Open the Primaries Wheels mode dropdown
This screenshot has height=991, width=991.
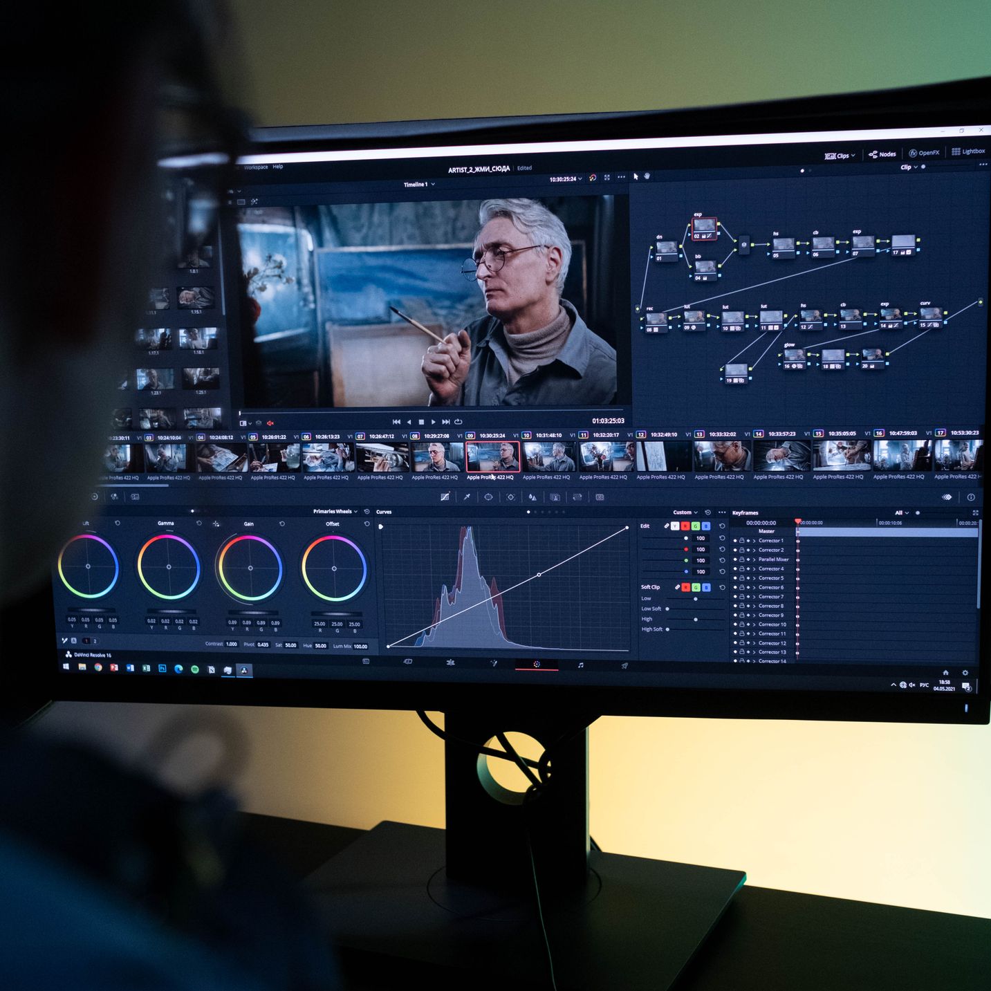[336, 511]
